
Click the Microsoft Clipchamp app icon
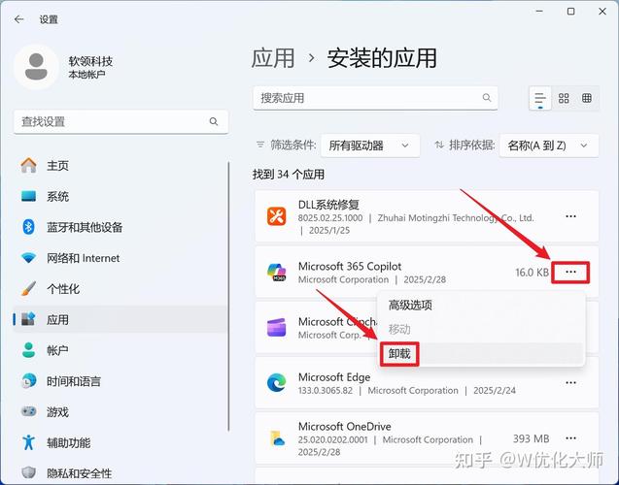tap(276, 328)
